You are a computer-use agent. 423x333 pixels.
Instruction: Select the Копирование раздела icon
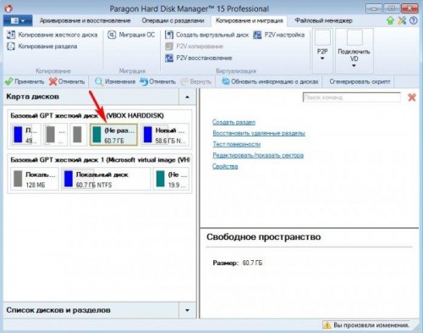[x=11, y=46]
